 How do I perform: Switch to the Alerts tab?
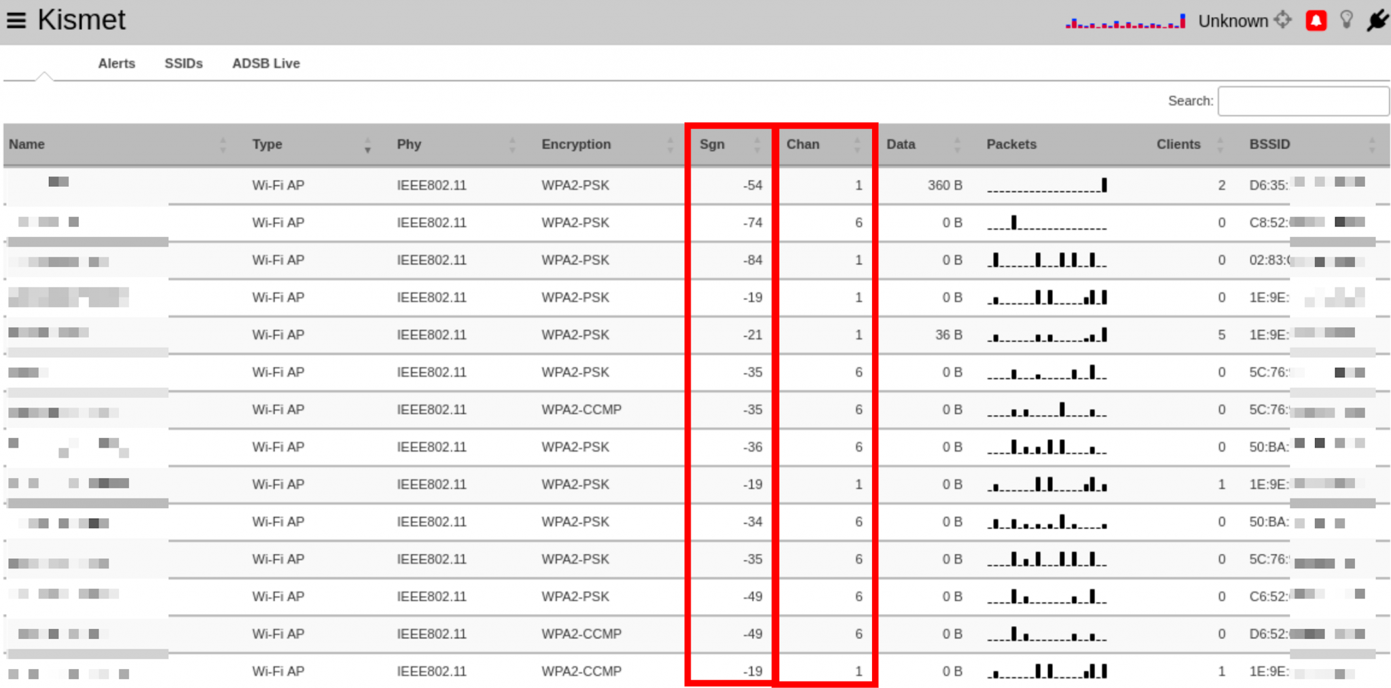pyautogui.click(x=116, y=63)
